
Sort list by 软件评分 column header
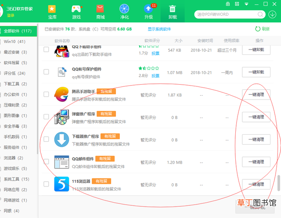(152, 41)
